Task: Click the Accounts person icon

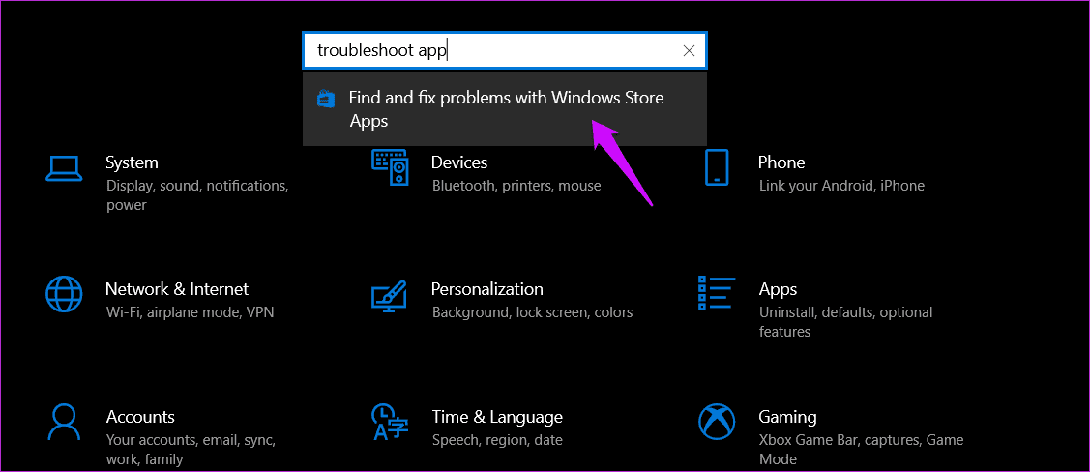Action: 65,422
